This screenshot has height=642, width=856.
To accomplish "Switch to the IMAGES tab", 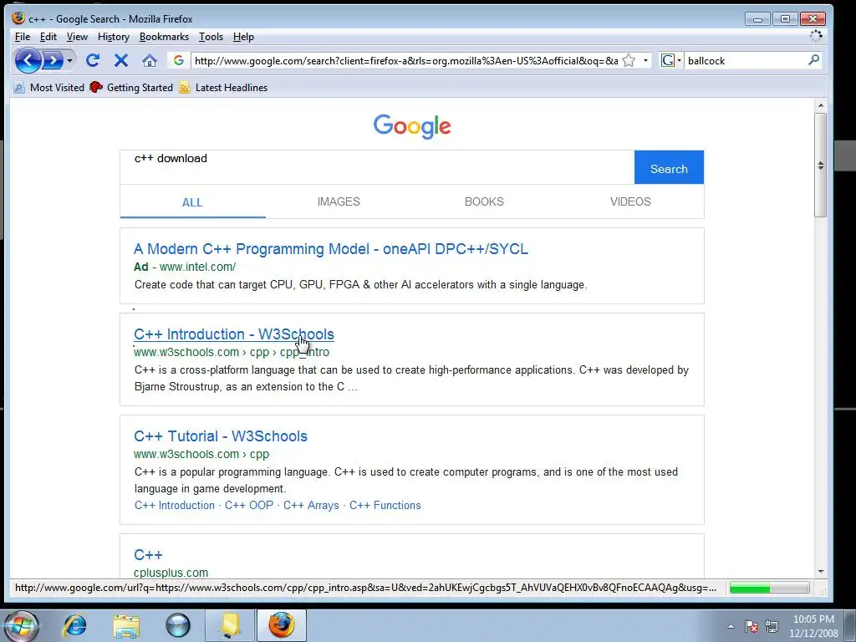I will click(339, 201).
